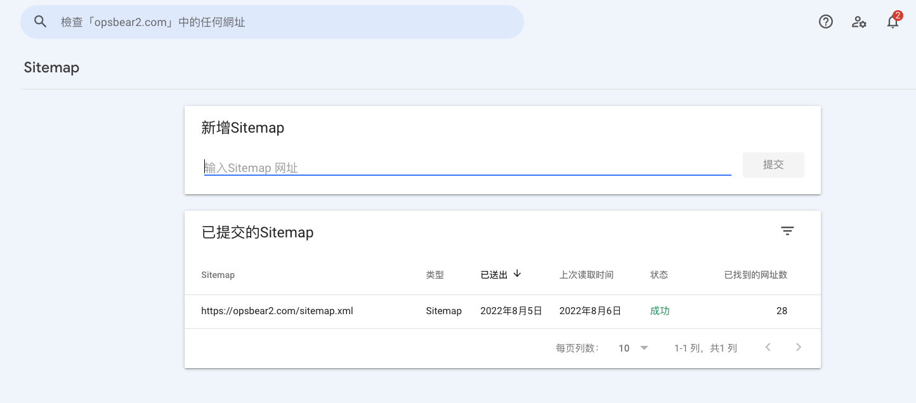
Task: Click the filter icon in 已提交的Sitemap
Action: coord(787,231)
